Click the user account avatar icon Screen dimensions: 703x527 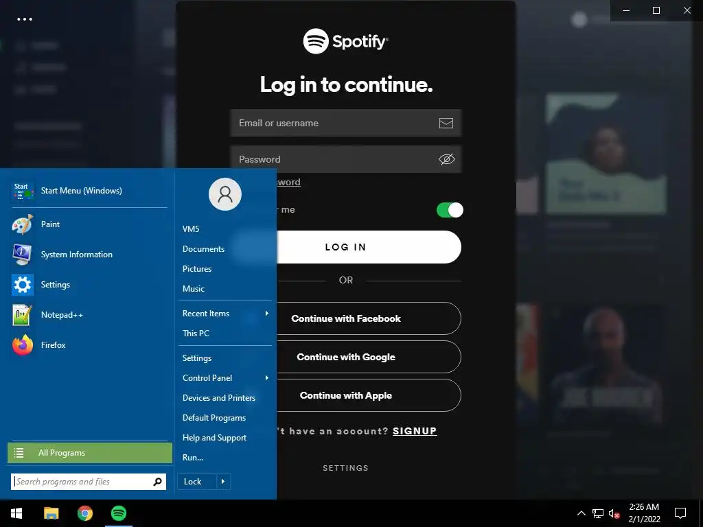click(x=225, y=194)
